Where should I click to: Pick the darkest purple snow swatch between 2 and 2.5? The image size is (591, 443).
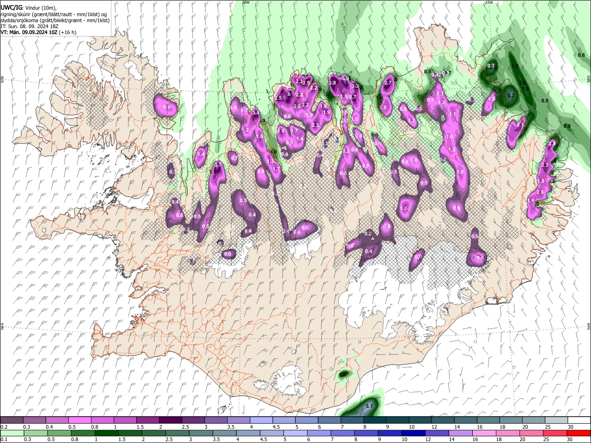[x=171, y=420]
